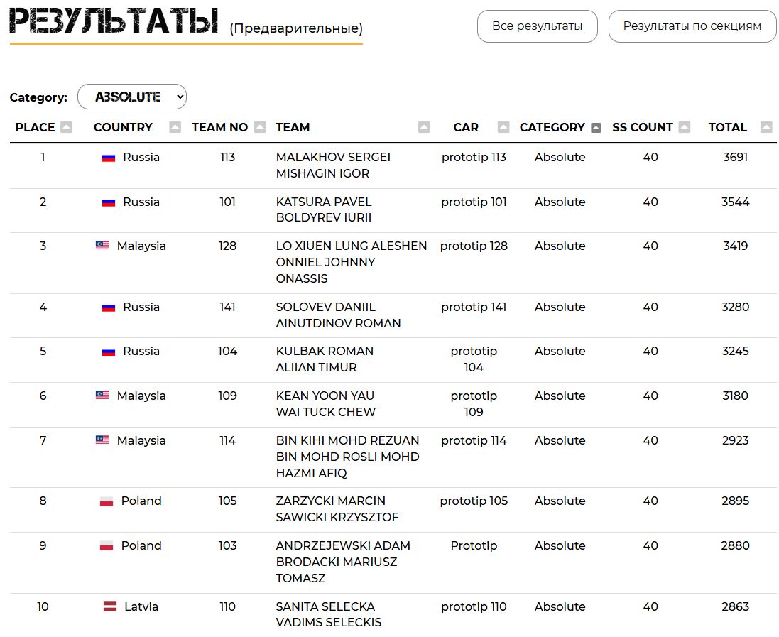Image resolution: width=779 pixels, height=637 pixels.
Task: Open the Category ABSOLUTE dropdown
Action: [132, 97]
